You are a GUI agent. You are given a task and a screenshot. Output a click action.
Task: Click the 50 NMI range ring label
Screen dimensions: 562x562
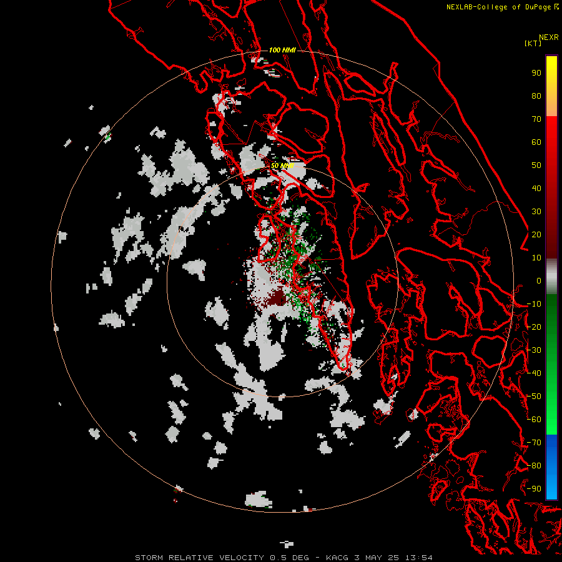point(282,165)
